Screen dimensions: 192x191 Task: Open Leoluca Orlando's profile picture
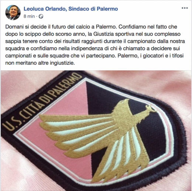click(13, 13)
